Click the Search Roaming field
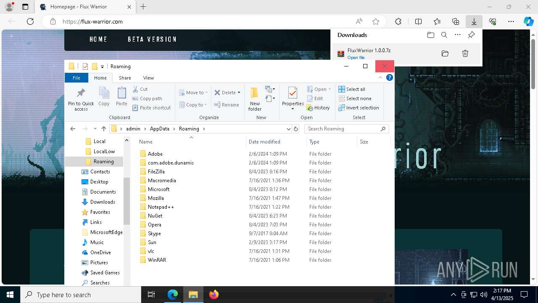 point(346,129)
